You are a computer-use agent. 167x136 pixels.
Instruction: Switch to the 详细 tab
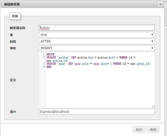tap(15, 16)
